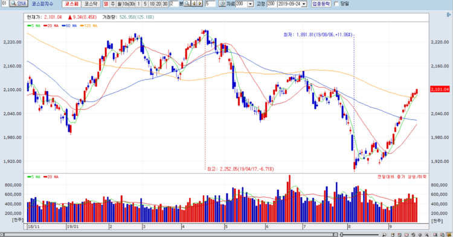Click the last orange icon at bottom right

point(449,235)
